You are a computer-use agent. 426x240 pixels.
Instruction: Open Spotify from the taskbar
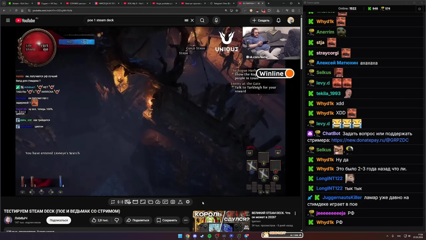(209, 236)
